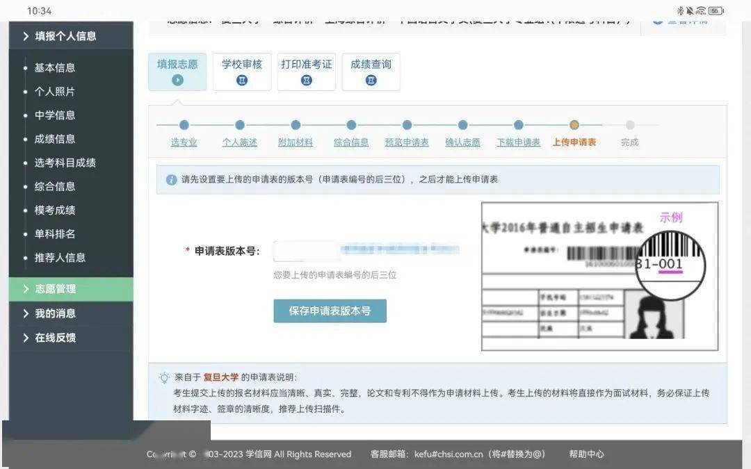Open the 帮助中心 link in the footer
This screenshot has width=751, height=469.
point(588,454)
